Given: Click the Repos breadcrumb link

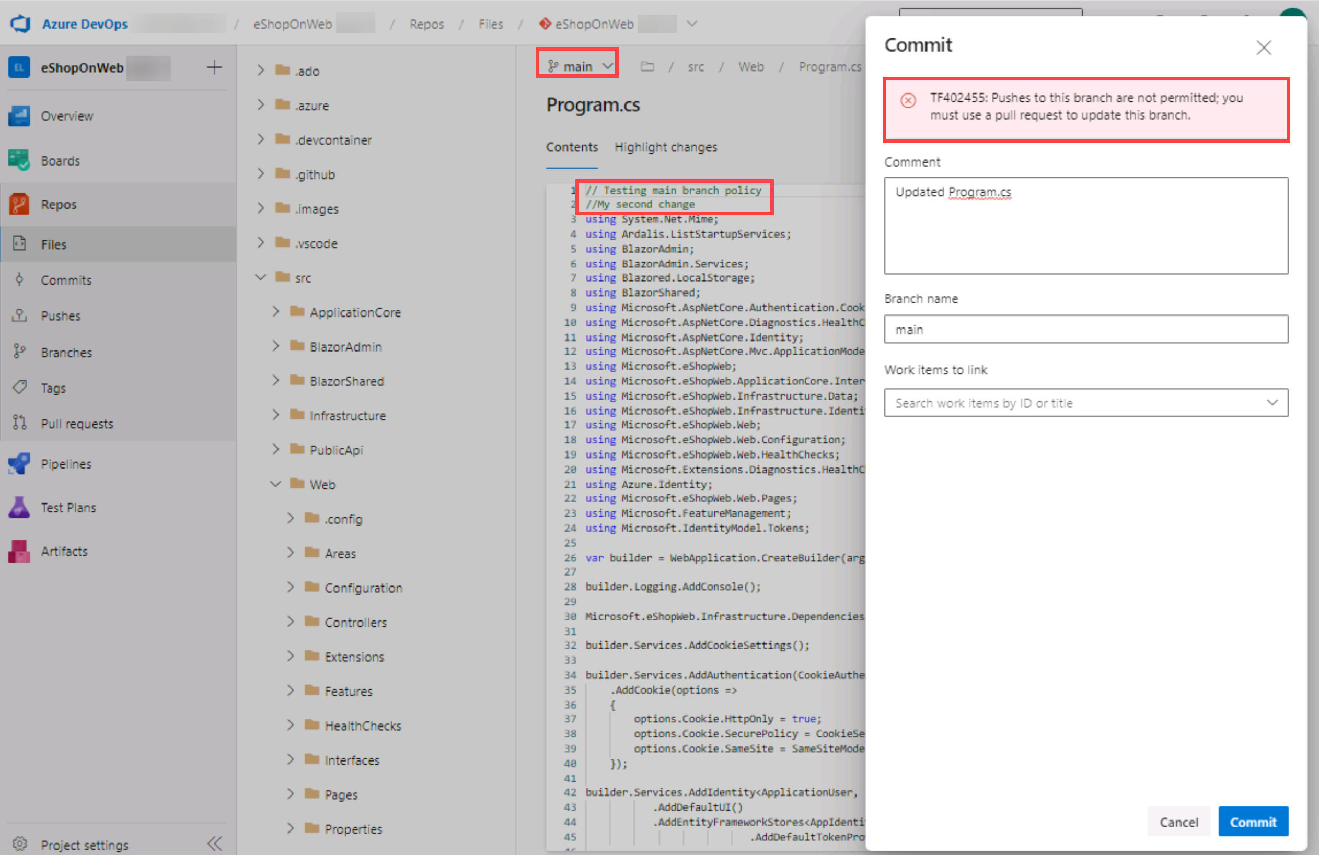Looking at the screenshot, I should [427, 24].
